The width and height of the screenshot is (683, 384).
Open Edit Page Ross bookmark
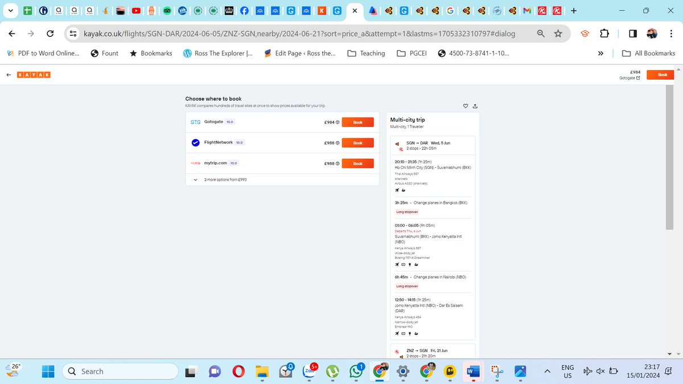pos(300,53)
